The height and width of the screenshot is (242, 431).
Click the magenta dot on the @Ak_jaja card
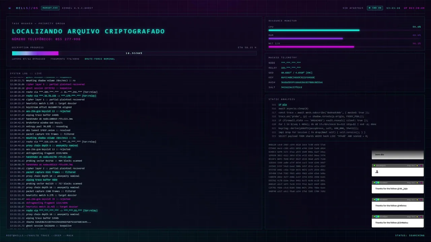pyautogui.click(x=421, y=183)
